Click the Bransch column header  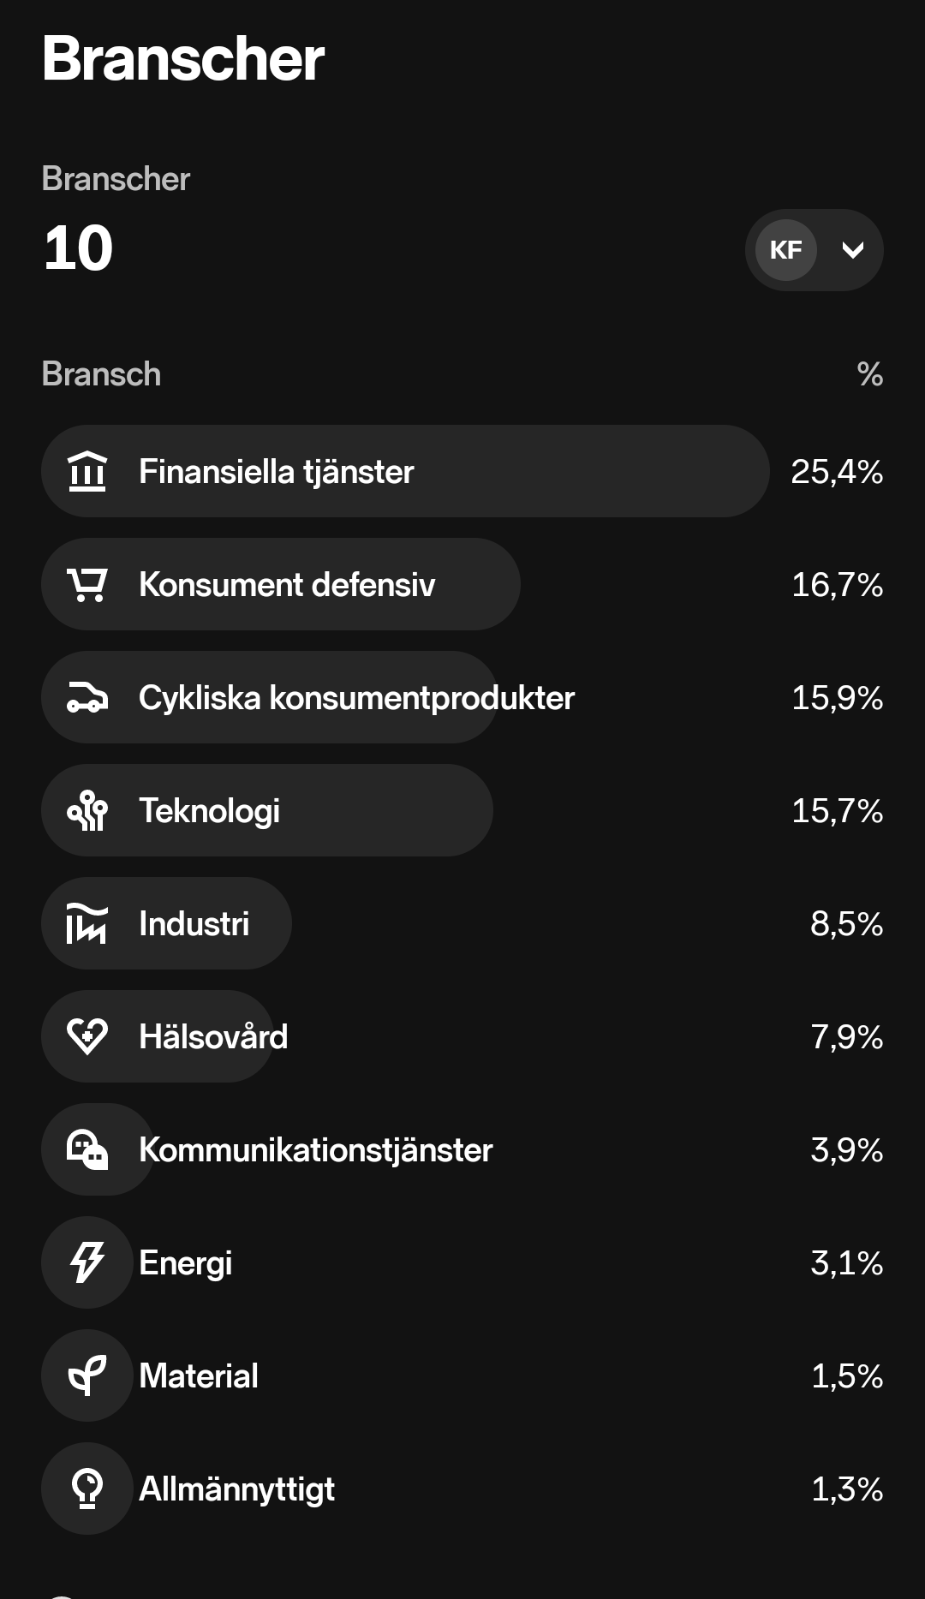pyautogui.click(x=101, y=374)
